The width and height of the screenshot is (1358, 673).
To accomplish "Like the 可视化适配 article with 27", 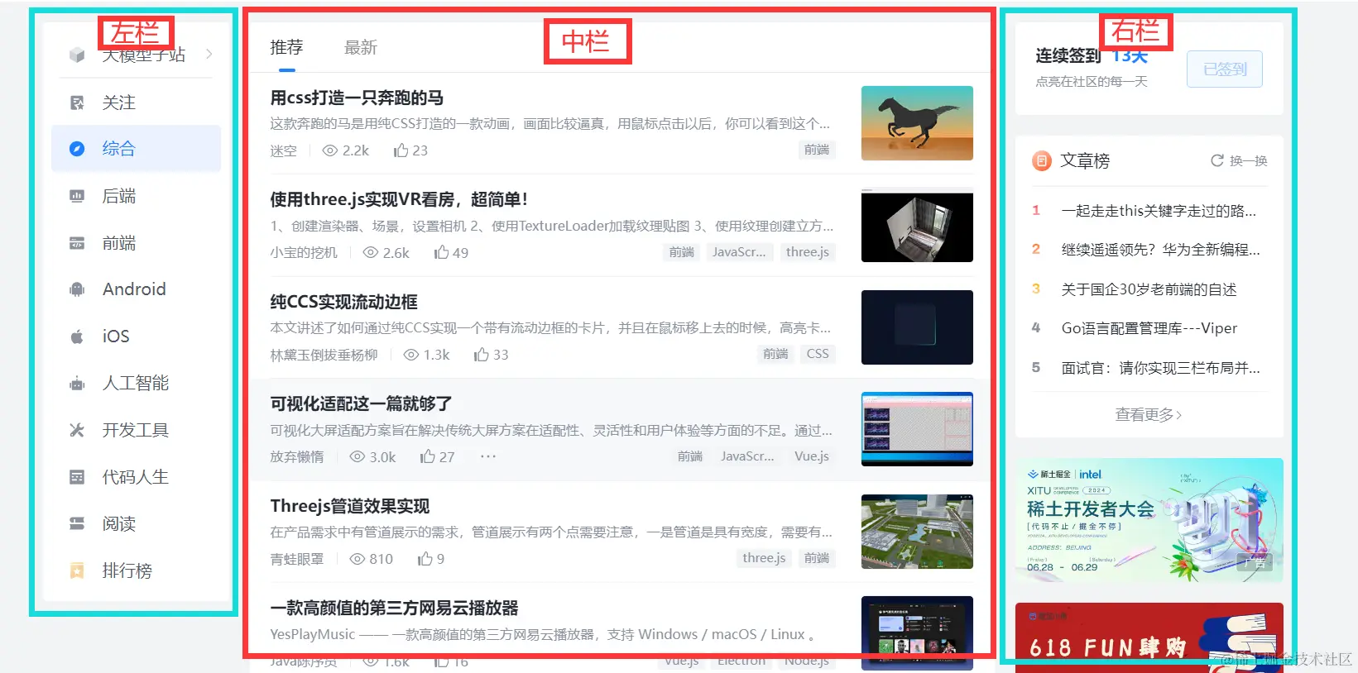I will 427,456.
